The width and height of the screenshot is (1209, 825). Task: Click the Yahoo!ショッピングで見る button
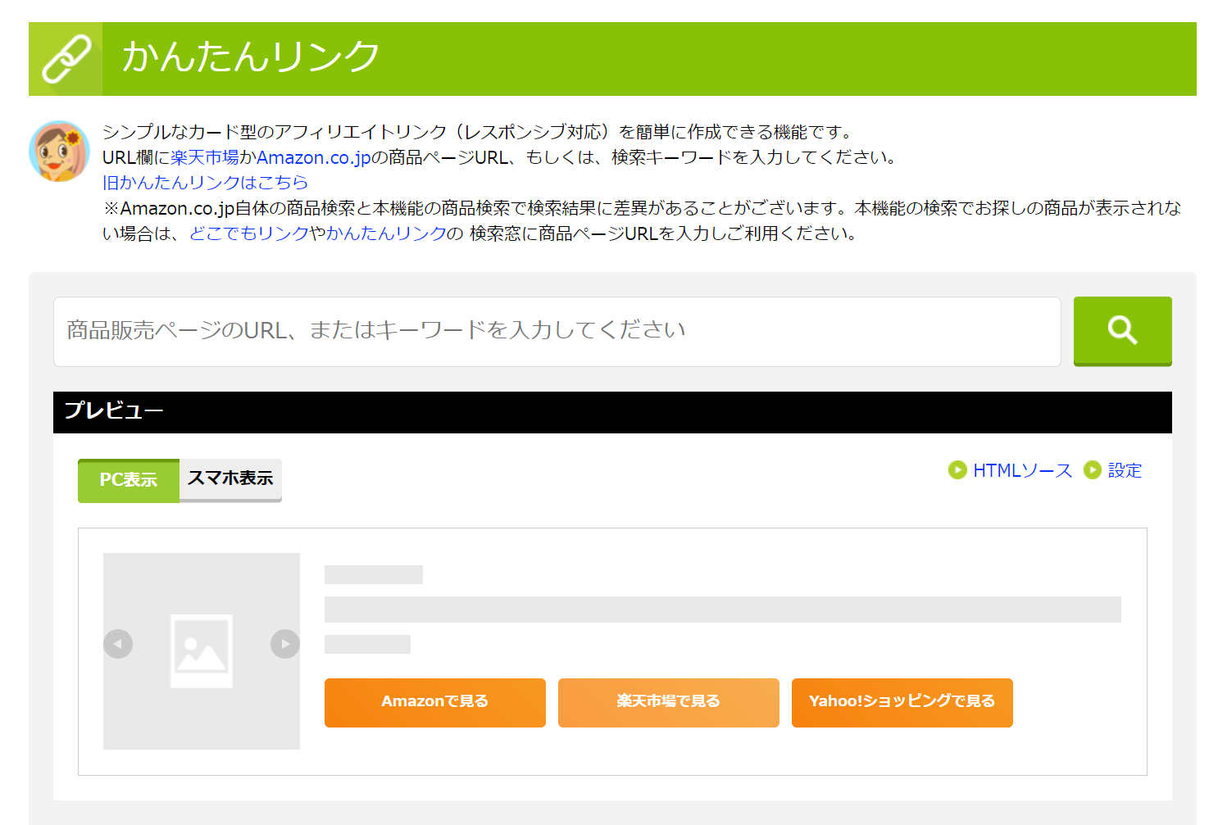902,702
